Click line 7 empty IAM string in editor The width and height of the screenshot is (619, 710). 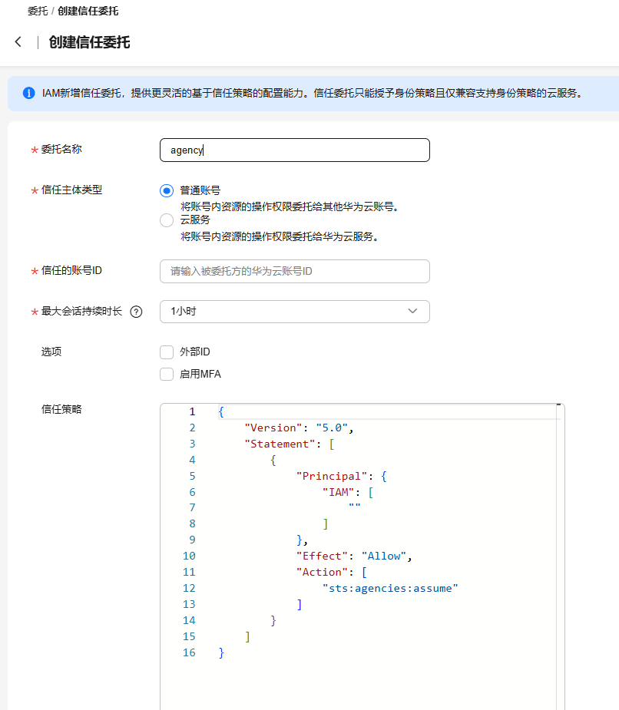tap(354, 507)
